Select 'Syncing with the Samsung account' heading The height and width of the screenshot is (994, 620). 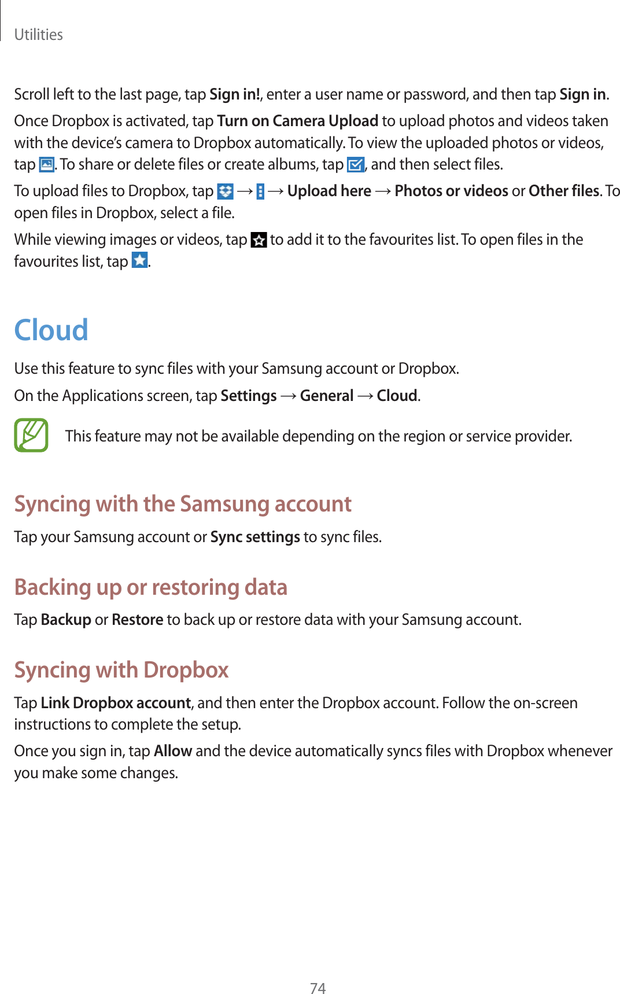tap(183, 504)
